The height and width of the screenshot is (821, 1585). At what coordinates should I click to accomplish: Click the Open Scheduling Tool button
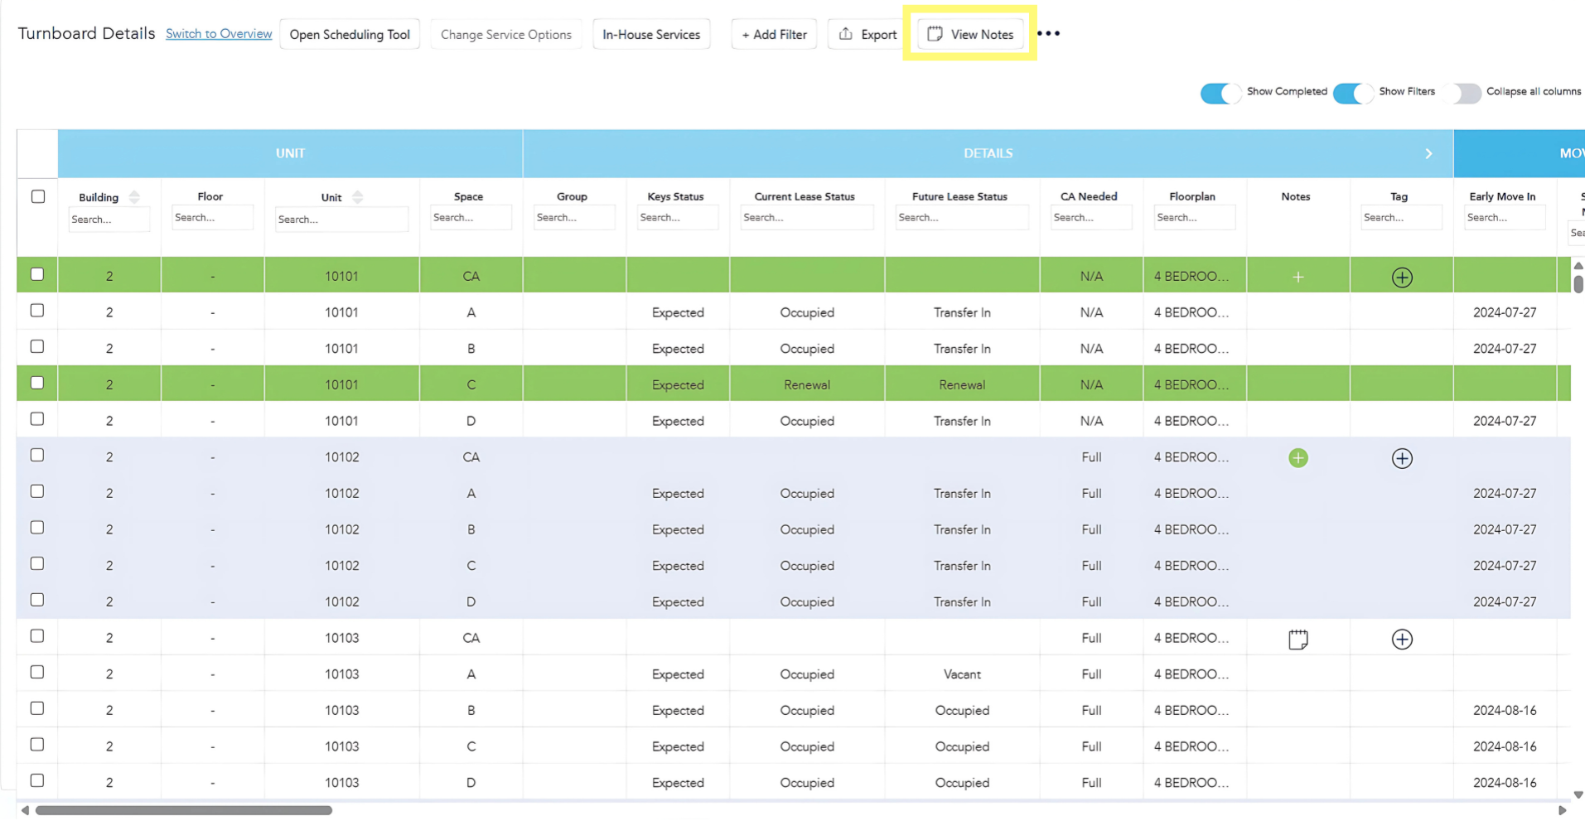pyautogui.click(x=350, y=34)
